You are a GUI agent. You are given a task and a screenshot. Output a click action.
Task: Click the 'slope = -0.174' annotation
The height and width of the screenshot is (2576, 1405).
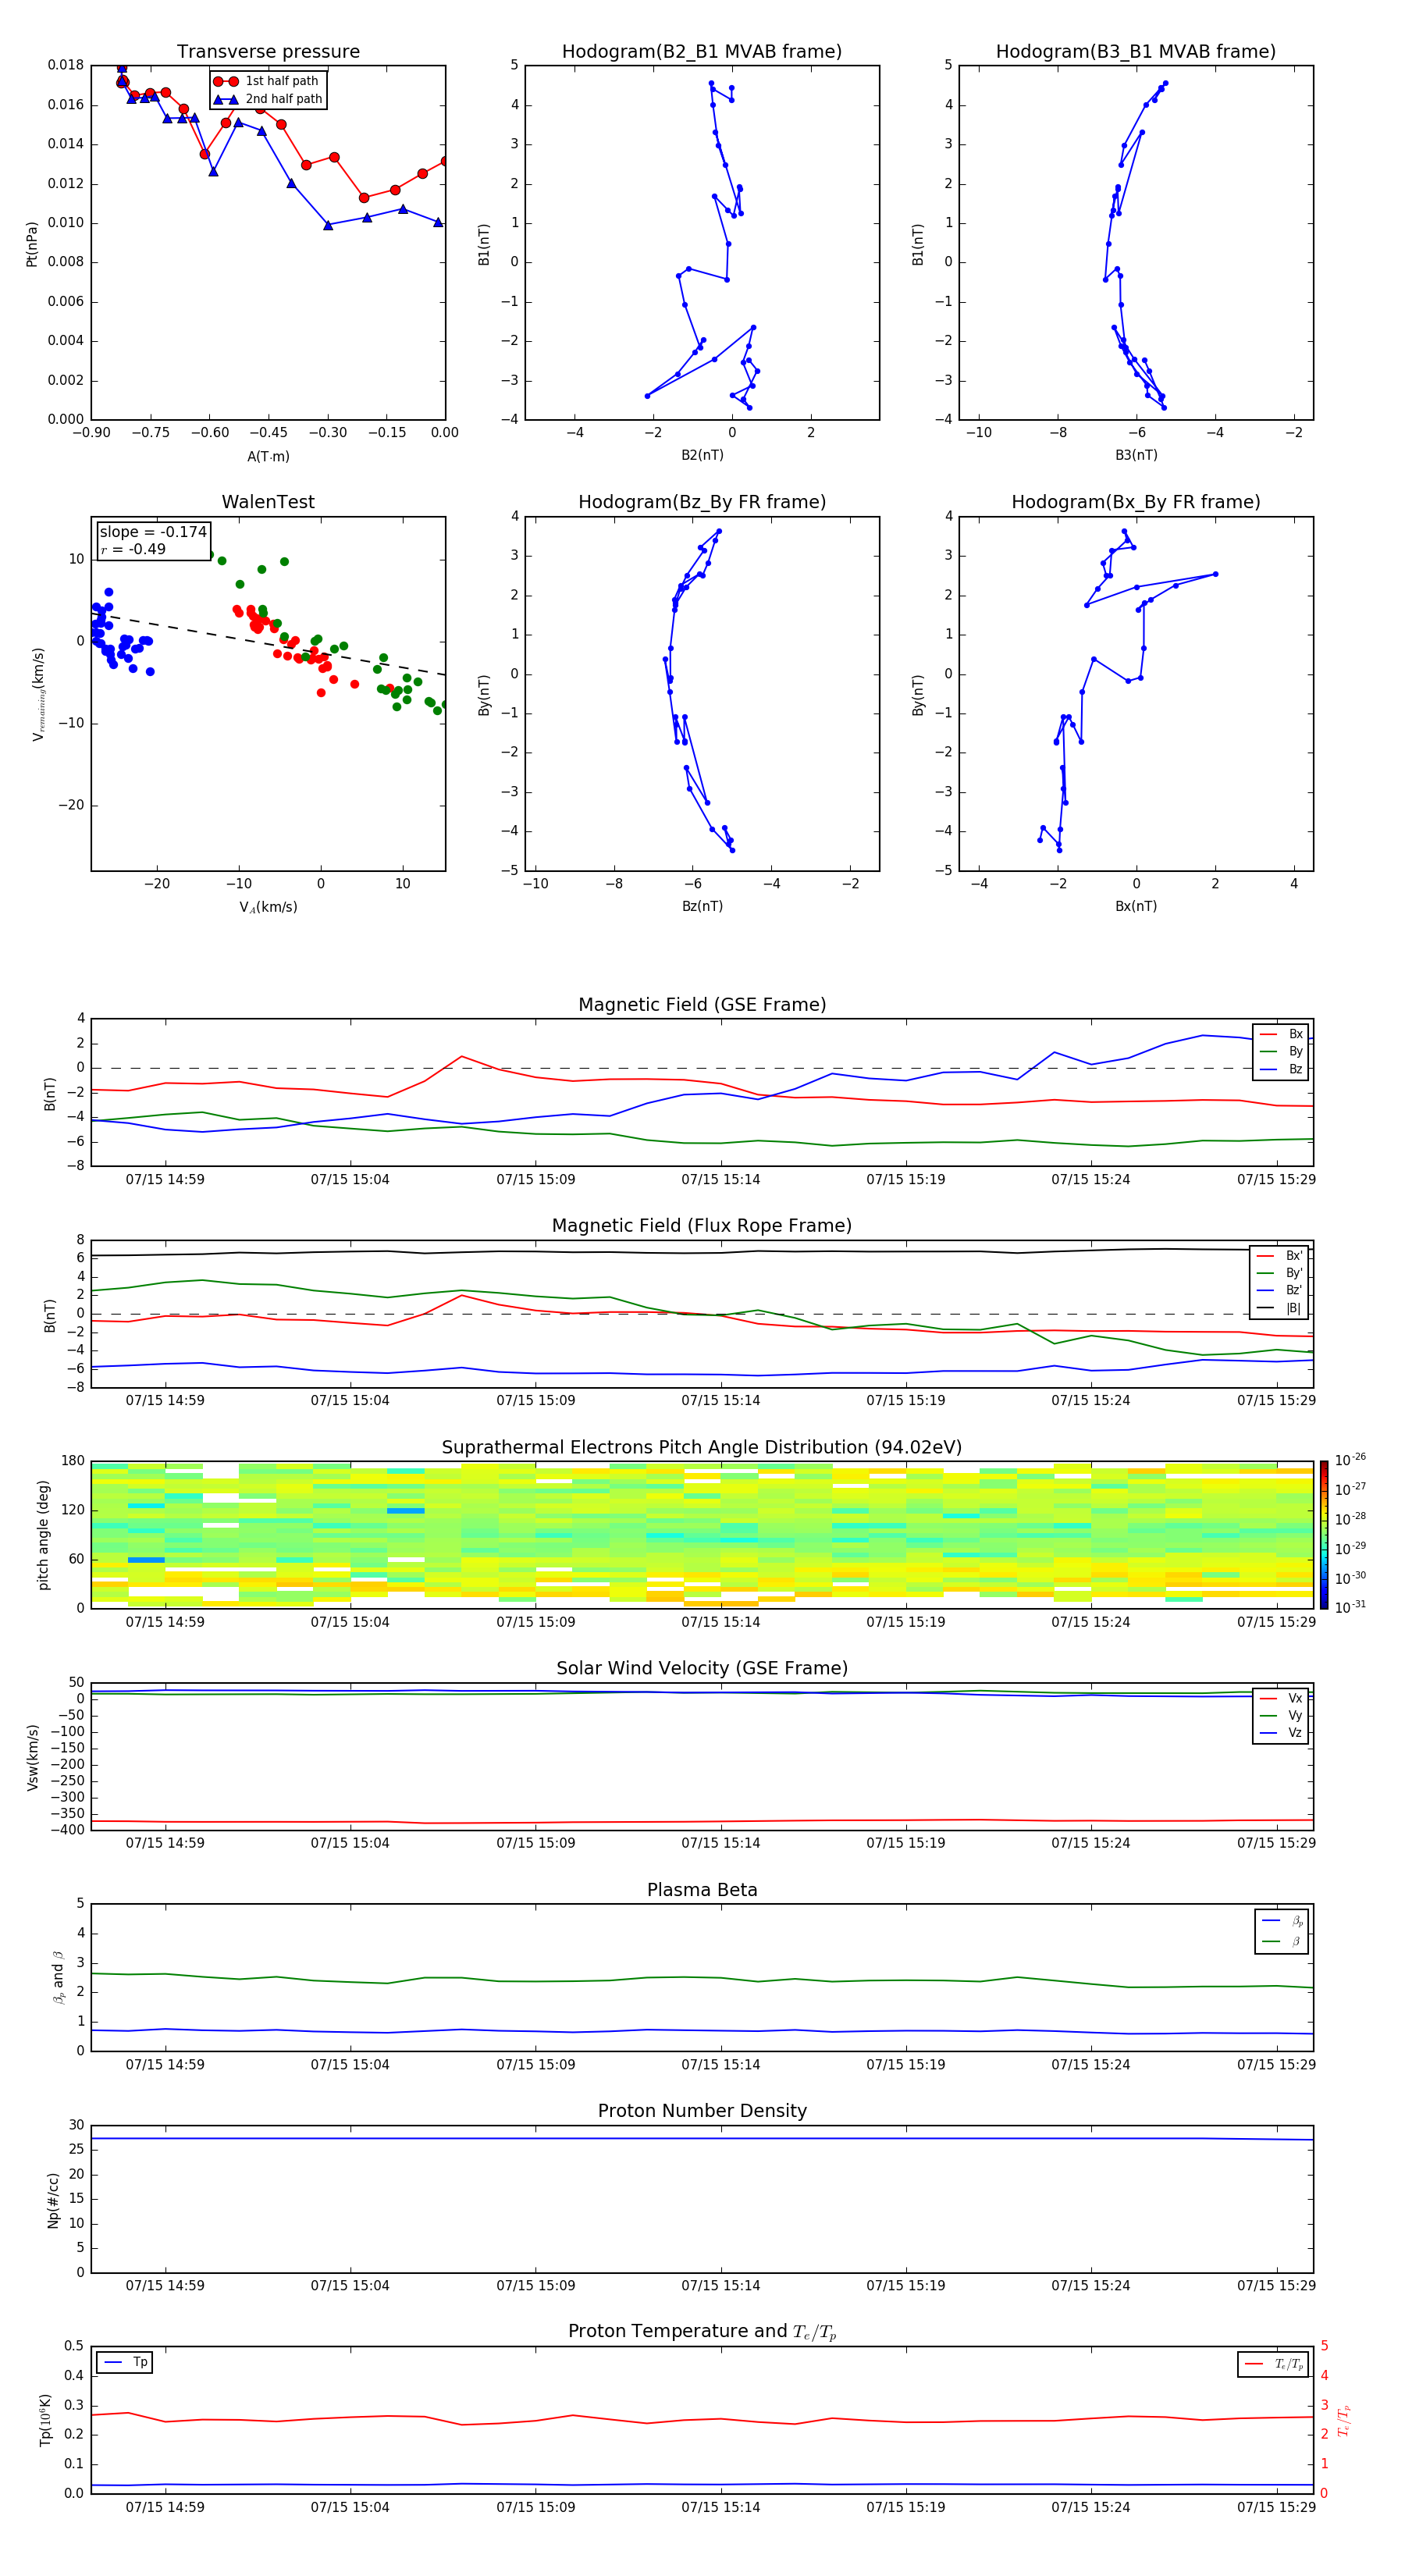[153, 532]
